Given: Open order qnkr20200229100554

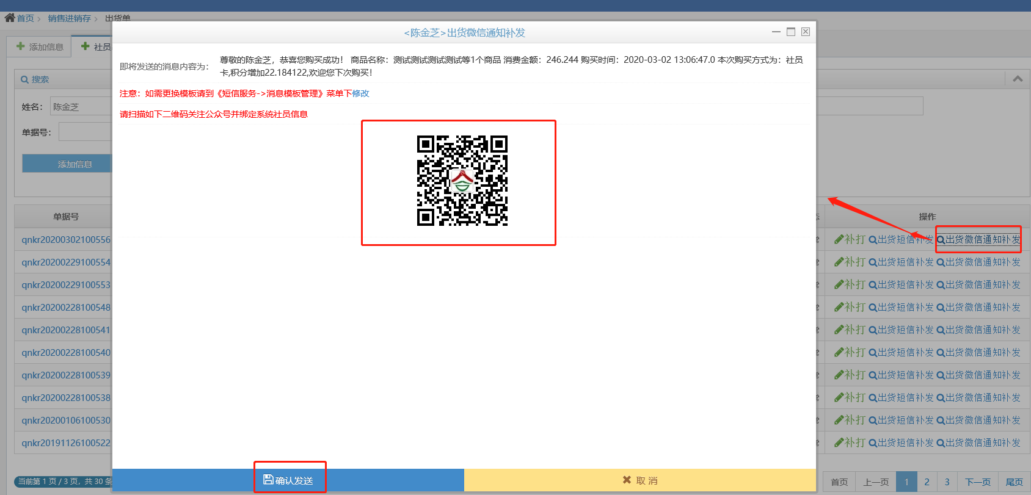Looking at the screenshot, I should [66, 262].
